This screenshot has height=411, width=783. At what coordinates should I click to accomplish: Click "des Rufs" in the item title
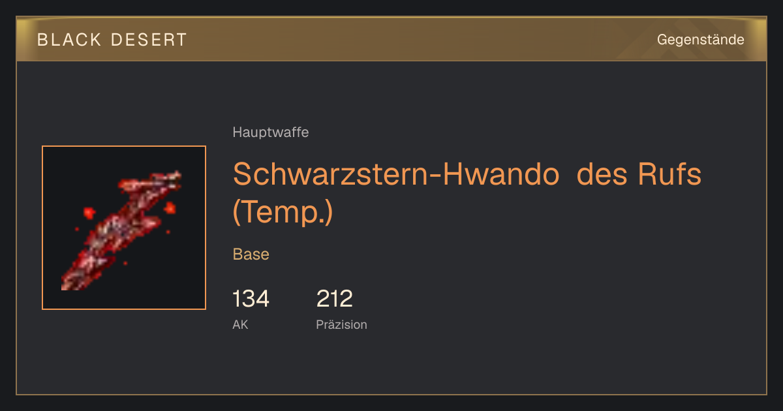640,174
